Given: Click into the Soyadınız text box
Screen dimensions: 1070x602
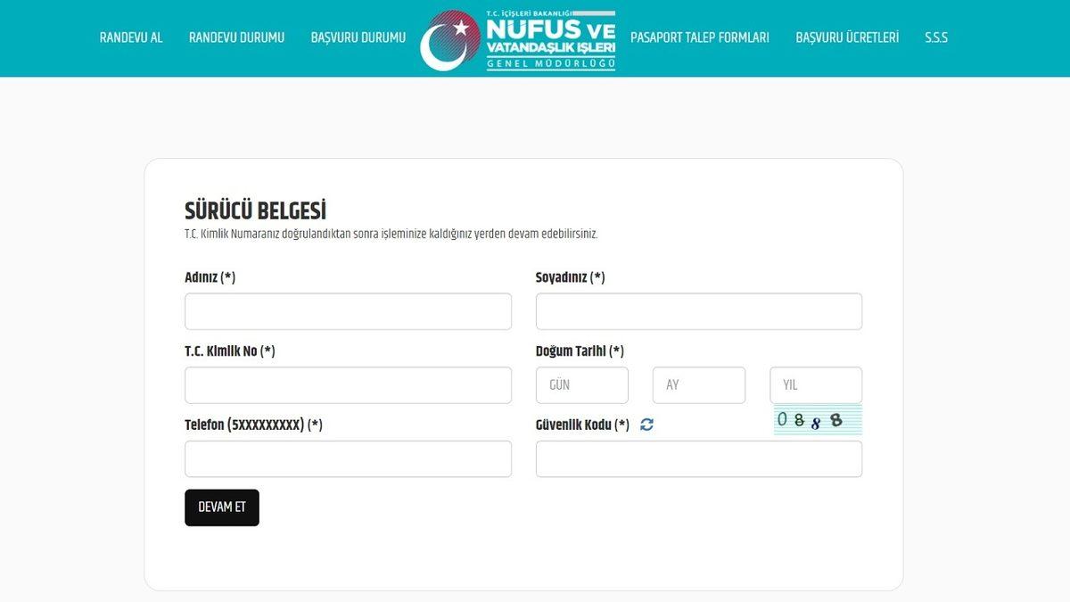Looking at the screenshot, I should pos(698,311).
